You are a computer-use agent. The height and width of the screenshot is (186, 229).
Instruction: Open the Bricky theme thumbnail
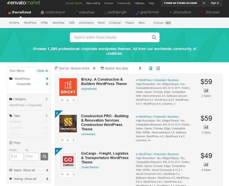[68, 87]
